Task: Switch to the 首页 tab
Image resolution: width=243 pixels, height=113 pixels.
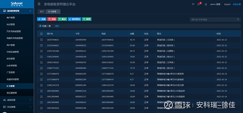Action: pos(42,12)
